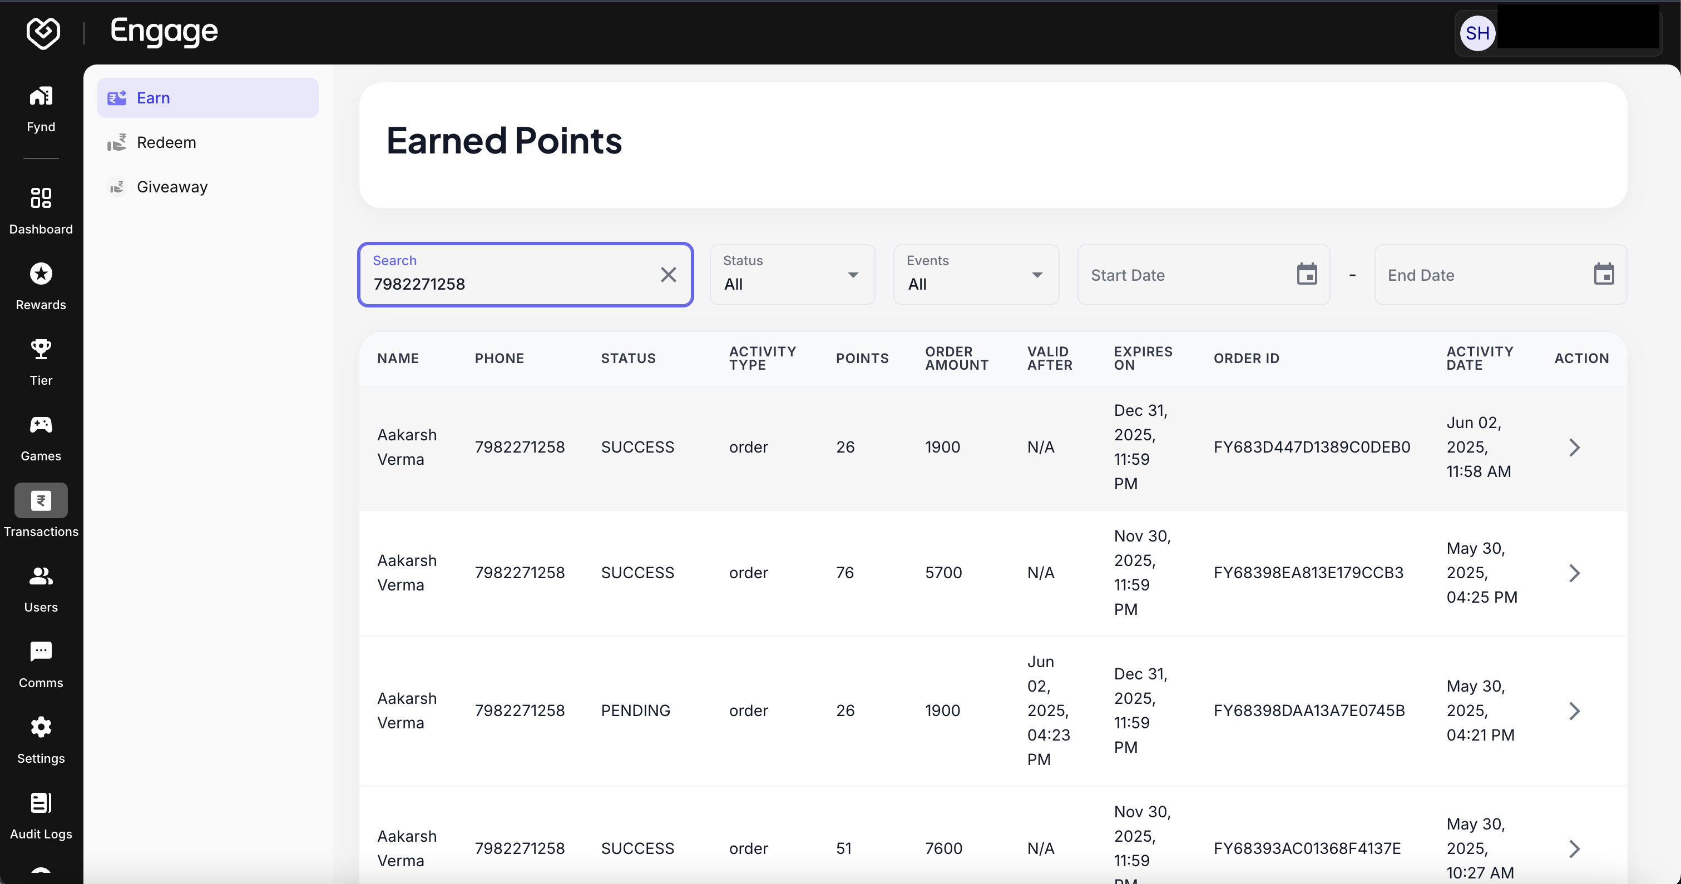This screenshot has width=1681, height=884.
Task: Click the SH user avatar
Action: pyautogui.click(x=1477, y=33)
